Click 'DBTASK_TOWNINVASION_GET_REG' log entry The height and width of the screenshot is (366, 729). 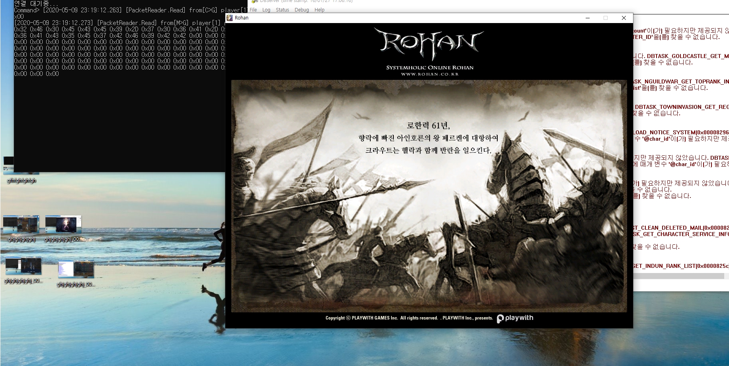point(682,107)
